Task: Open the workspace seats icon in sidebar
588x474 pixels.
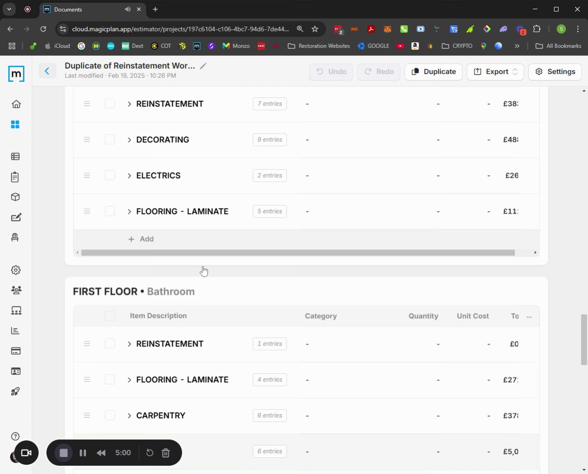Action: (16, 311)
